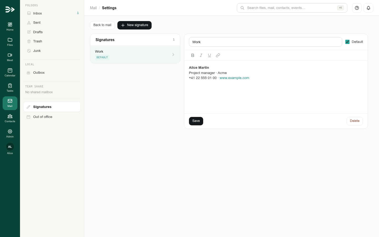Click the DEFAULT badge on Work
Viewport: 379px width, 237px height.
click(102, 57)
